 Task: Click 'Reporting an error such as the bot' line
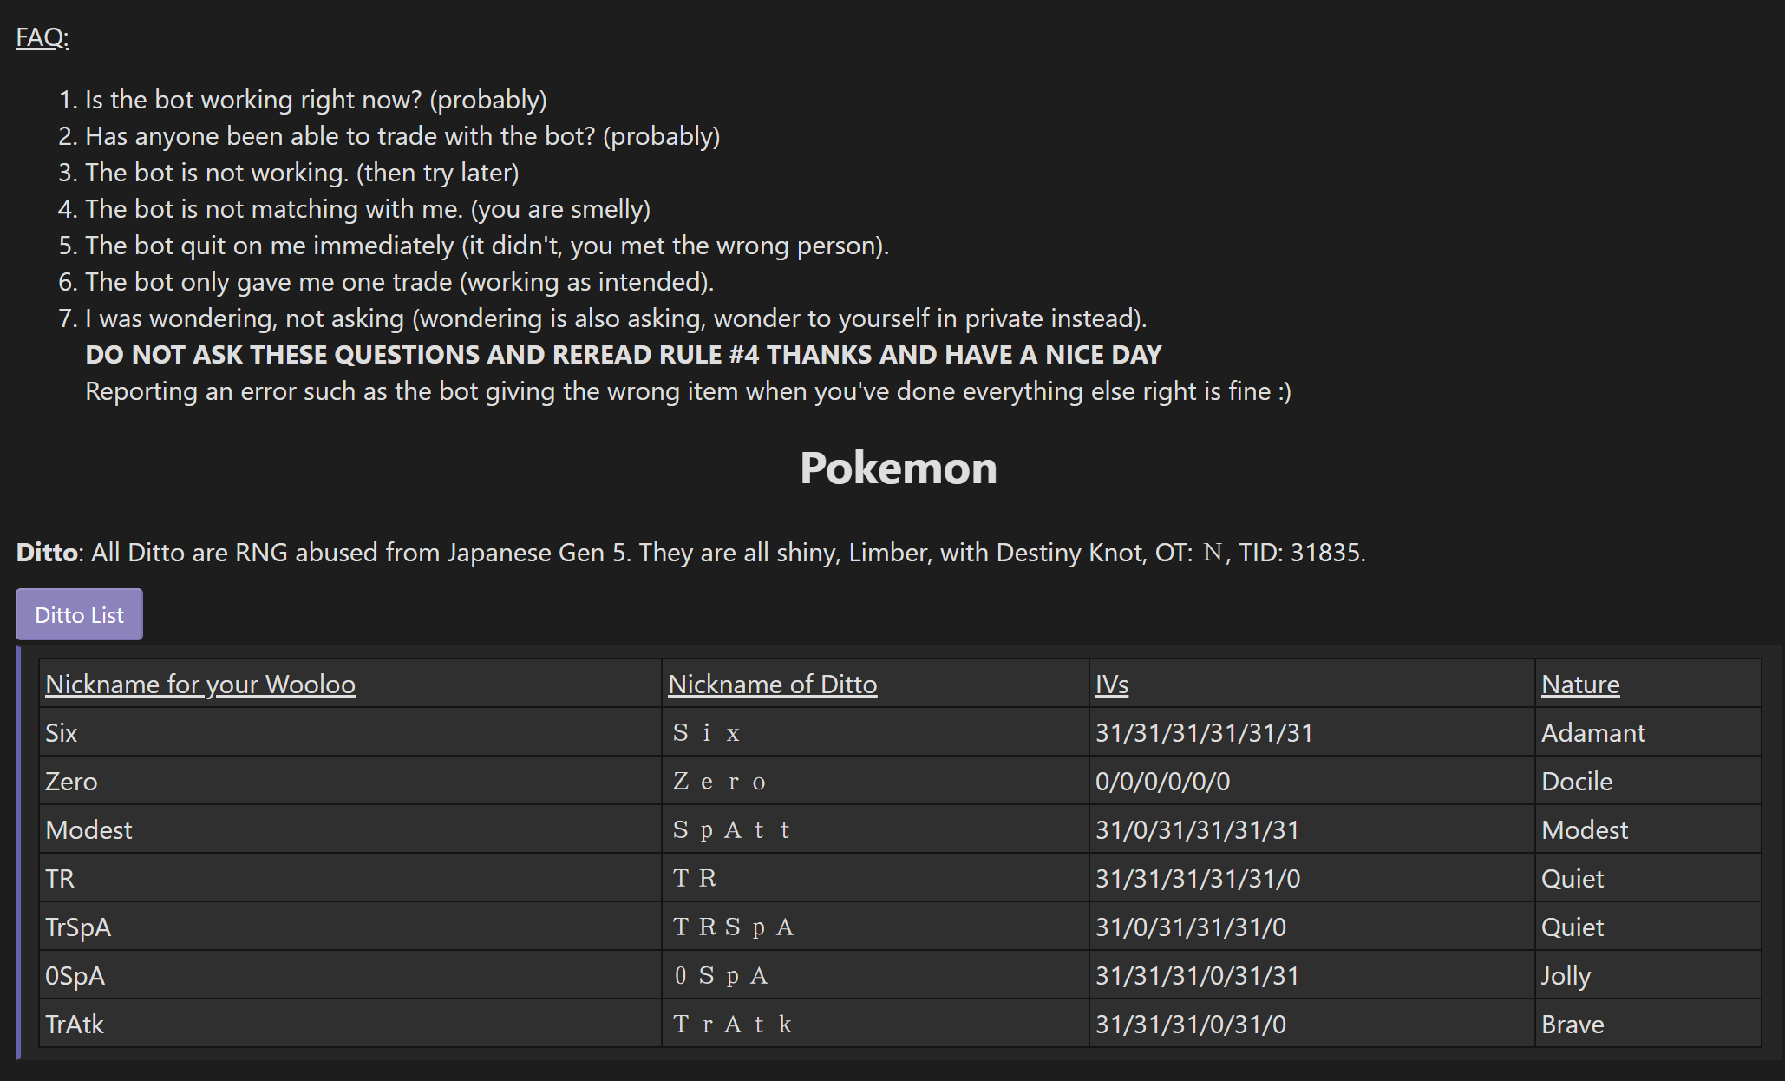coord(688,391)
